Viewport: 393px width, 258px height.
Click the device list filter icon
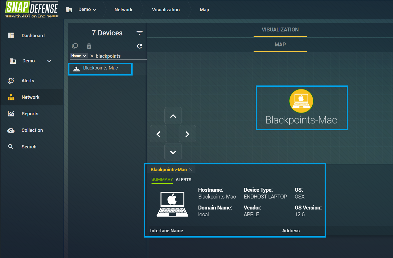[139, 33]
